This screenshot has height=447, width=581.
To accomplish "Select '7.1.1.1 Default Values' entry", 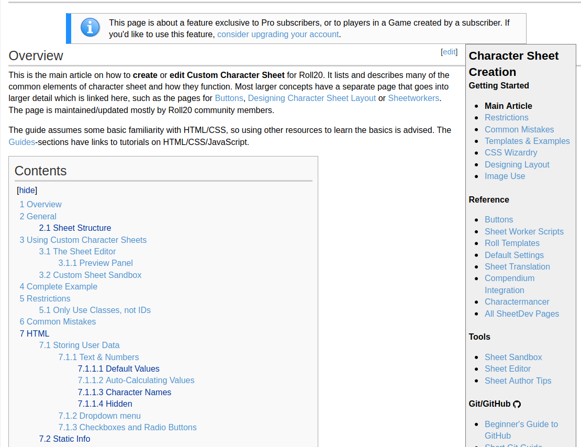I will (119, 369).
